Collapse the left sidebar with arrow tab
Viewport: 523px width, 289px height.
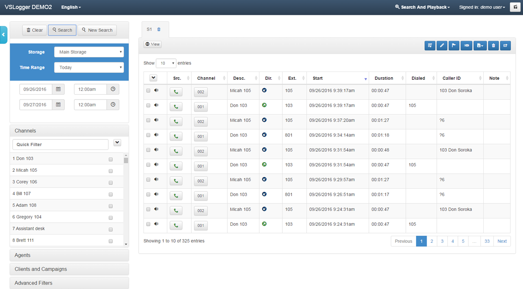(3, 35)
